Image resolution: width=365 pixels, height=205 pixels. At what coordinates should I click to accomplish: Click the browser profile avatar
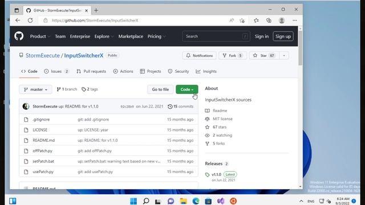pos(282,20)
